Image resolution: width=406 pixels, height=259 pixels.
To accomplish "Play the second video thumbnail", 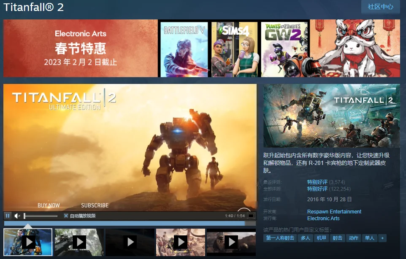I will pos(79,242).
